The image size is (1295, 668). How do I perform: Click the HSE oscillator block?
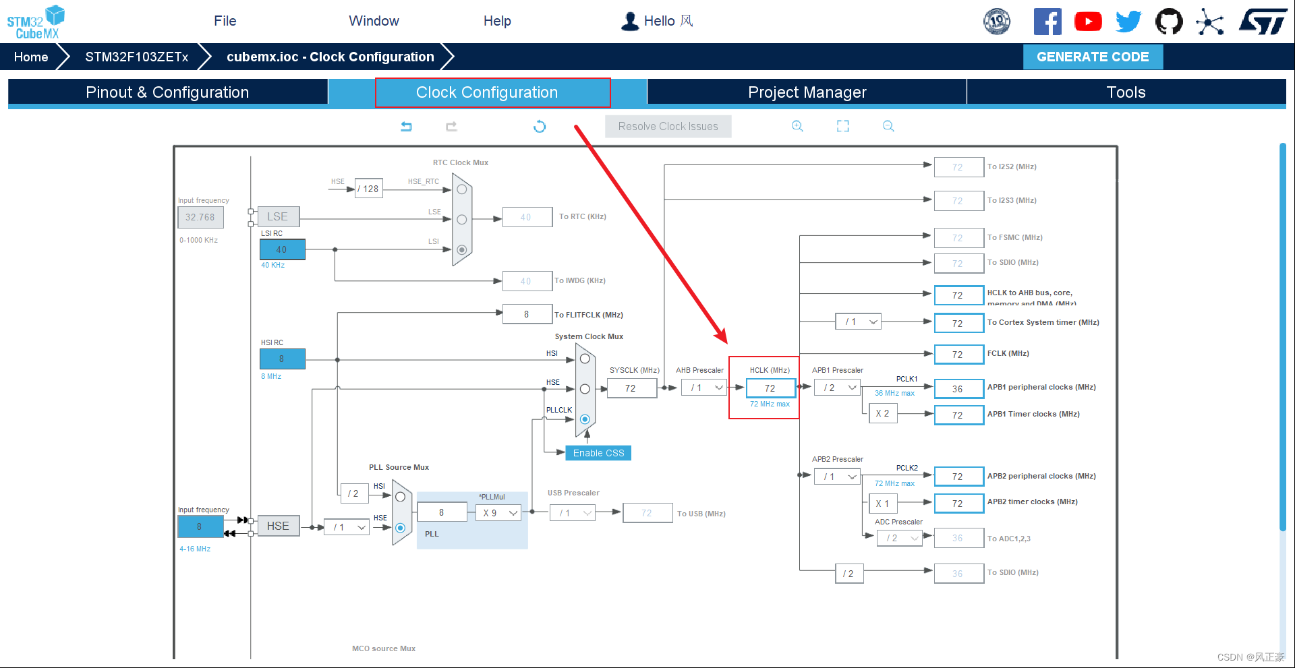point(278,526)
